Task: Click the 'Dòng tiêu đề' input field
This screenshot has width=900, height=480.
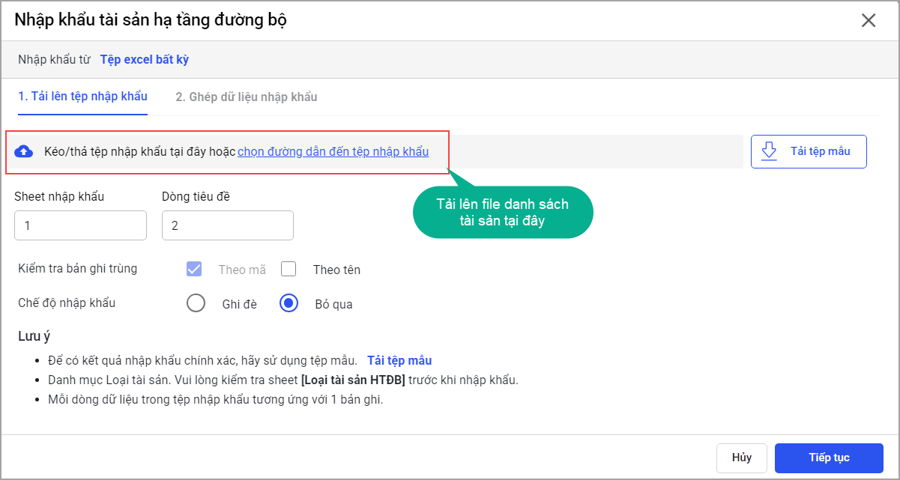Action: tap(227, 225)
